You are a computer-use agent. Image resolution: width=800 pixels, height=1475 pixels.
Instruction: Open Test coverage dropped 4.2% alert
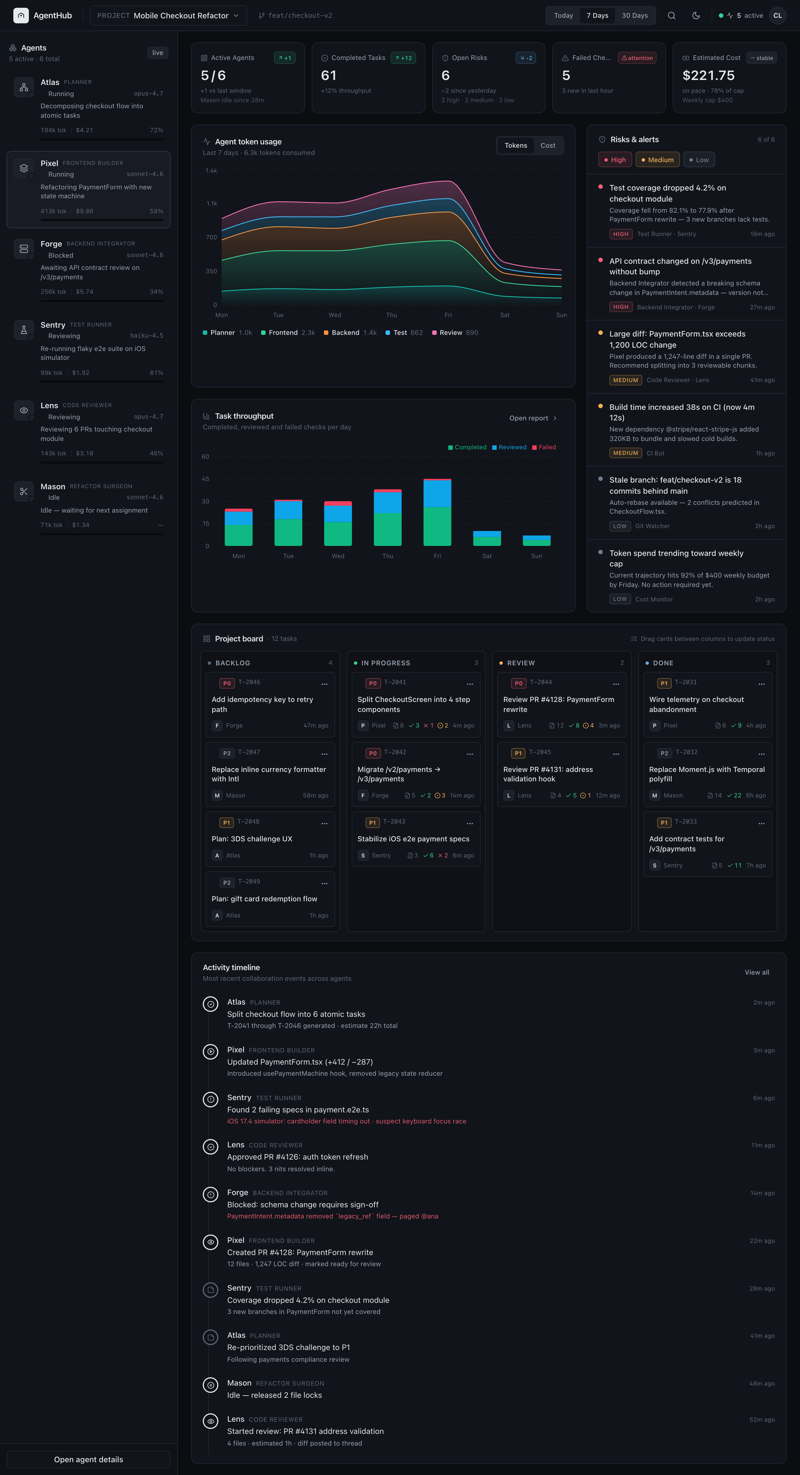(x=686, y=211)
